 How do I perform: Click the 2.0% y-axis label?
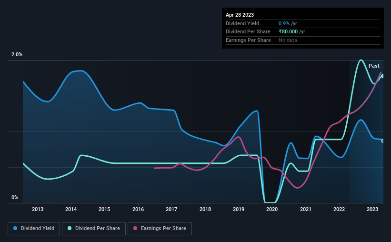(x=17, y=54)
